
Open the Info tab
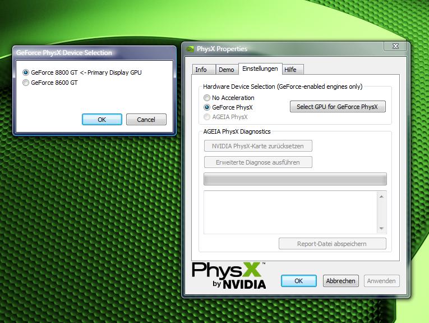[x=204, y=69]
